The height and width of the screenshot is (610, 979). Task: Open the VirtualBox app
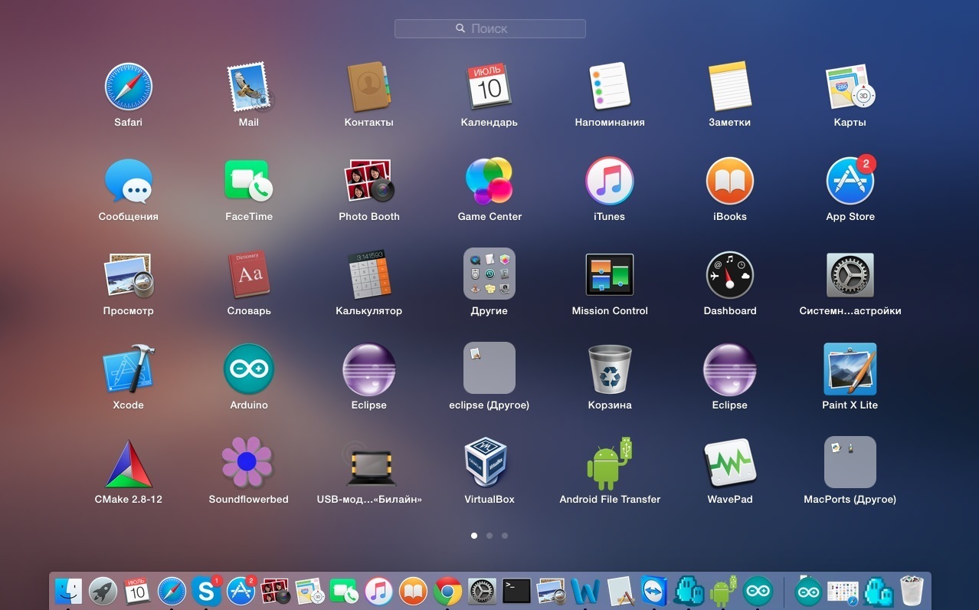pos(489,463)
